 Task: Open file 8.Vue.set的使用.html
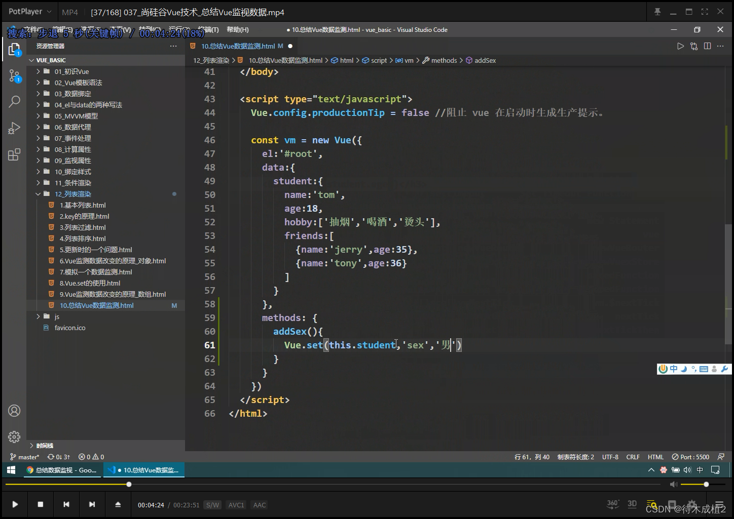[90, 283]
